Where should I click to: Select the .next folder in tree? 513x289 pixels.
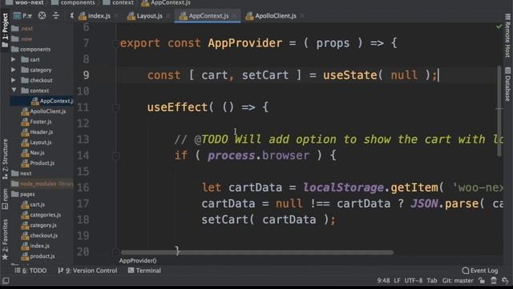click(x=26, y=29)
